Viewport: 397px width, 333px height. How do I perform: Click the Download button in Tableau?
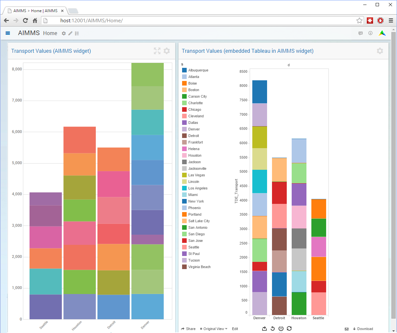pyautogui.click(x=363, y=329)
